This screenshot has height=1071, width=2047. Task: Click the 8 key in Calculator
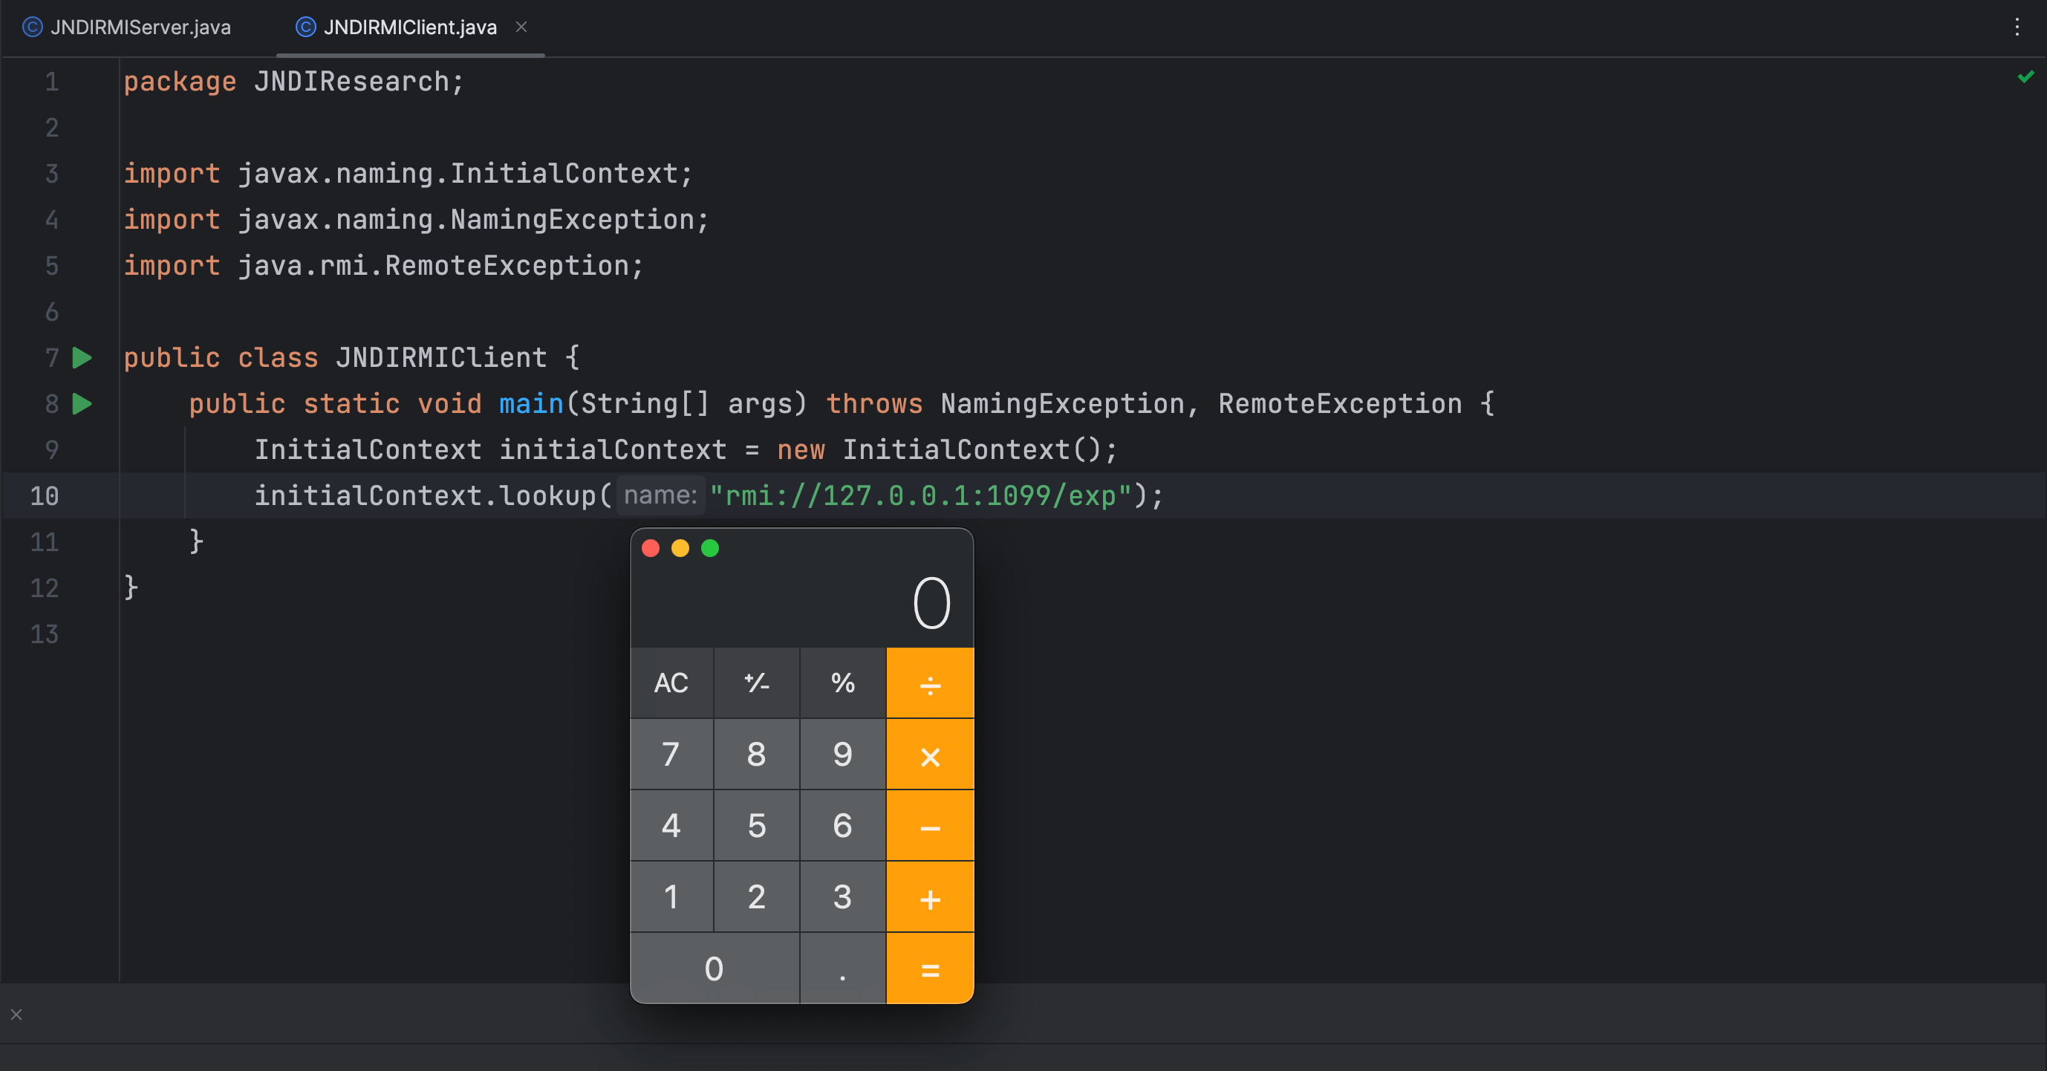[x=757, y=754]
